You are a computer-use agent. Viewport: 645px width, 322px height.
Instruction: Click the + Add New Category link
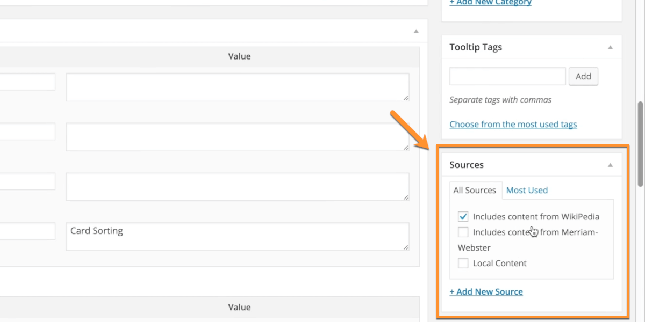pyautogui.click(x=490, y=3)
